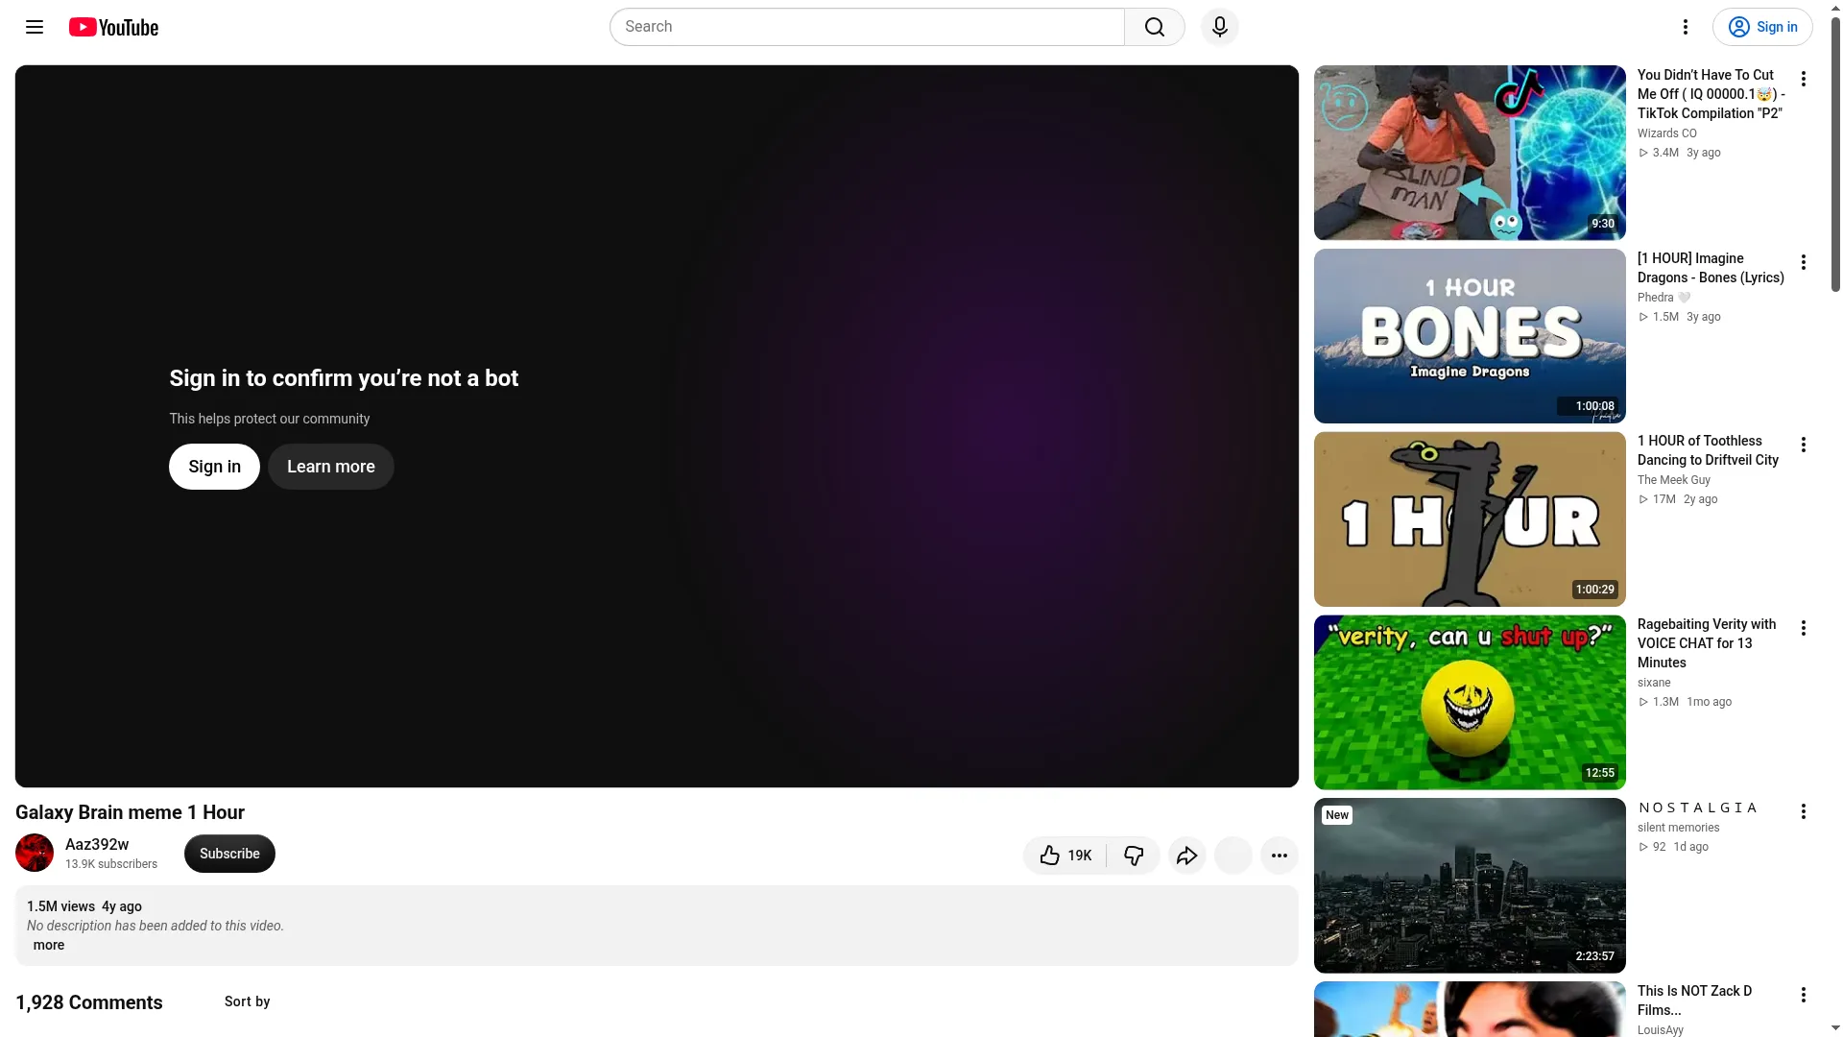Viewport: 1843px width, 1037px height.
Task: Open settings three-dot menu in header
Action: pyautogui.click(x=1686, y=27)
